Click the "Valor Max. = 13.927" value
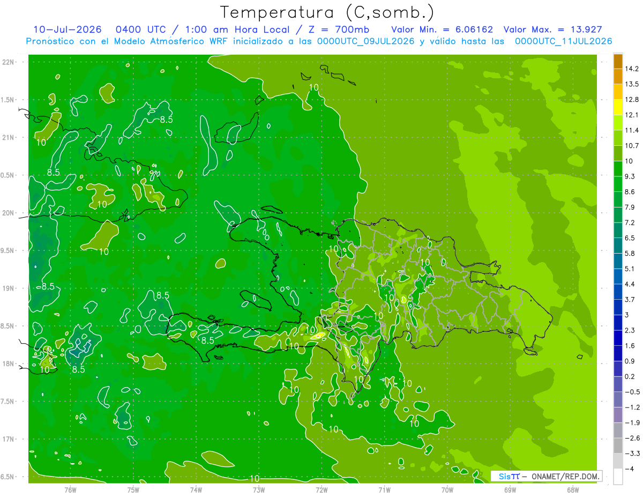This screenshot has height=497, width=643. 553,29
